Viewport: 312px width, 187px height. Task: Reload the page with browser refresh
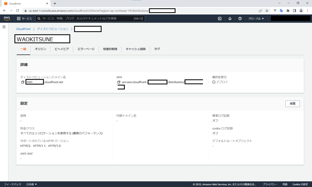(x=17, y=11)
